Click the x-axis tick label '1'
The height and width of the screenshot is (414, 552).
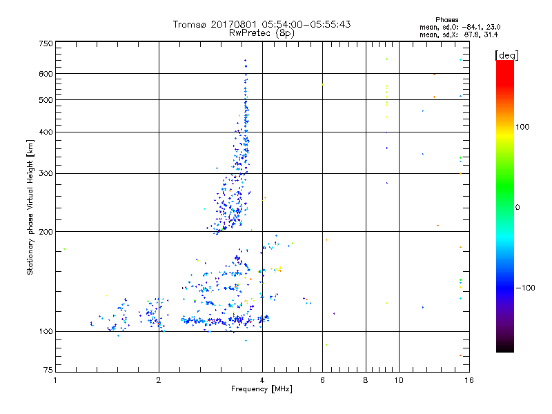[55, 380]
